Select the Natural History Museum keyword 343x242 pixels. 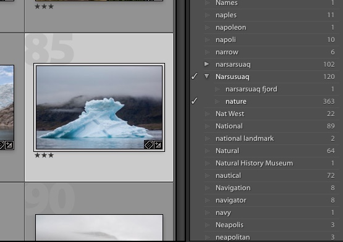(x=254, y=163)
